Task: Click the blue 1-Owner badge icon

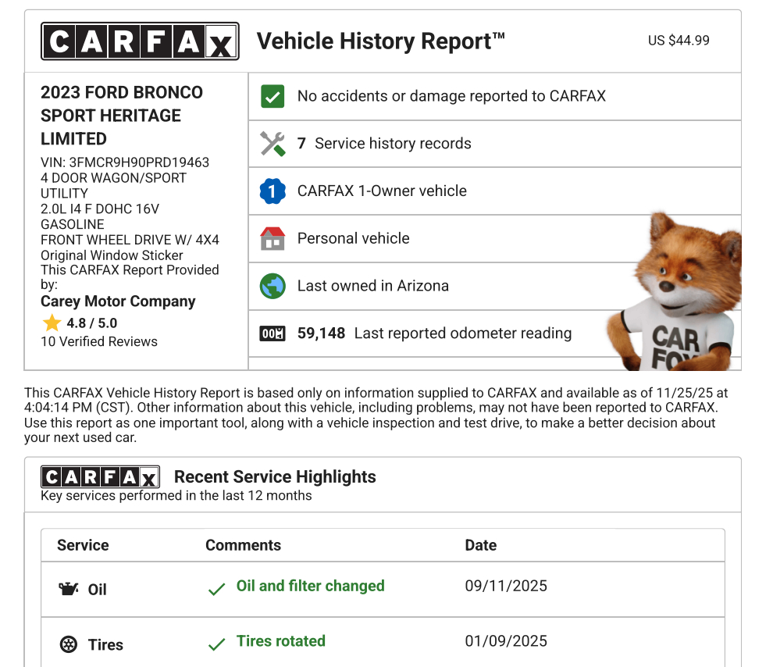Action: 272,191
